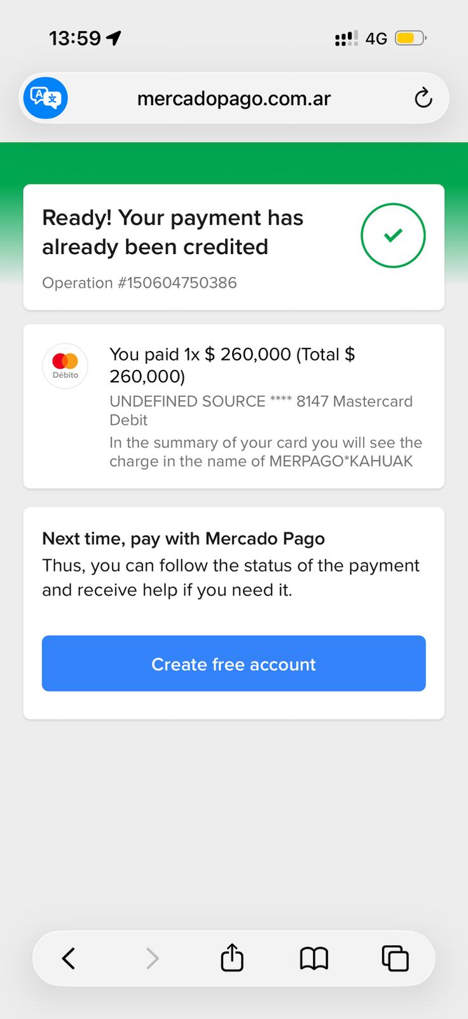Show all open Safari tabs
This screenshot has width=468, height=1019.
(395, 958)
